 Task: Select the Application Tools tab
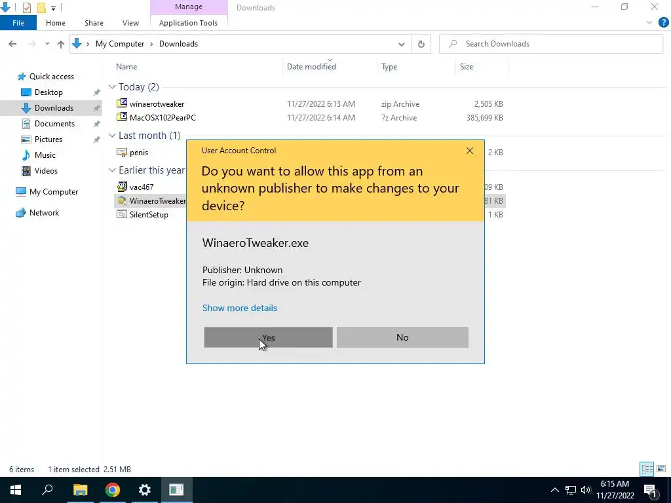(x=188, y=23)
